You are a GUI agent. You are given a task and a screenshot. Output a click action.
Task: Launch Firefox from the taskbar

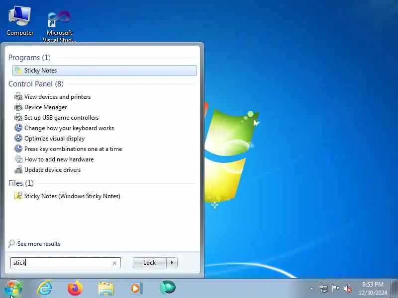click(x=75, y=289)
